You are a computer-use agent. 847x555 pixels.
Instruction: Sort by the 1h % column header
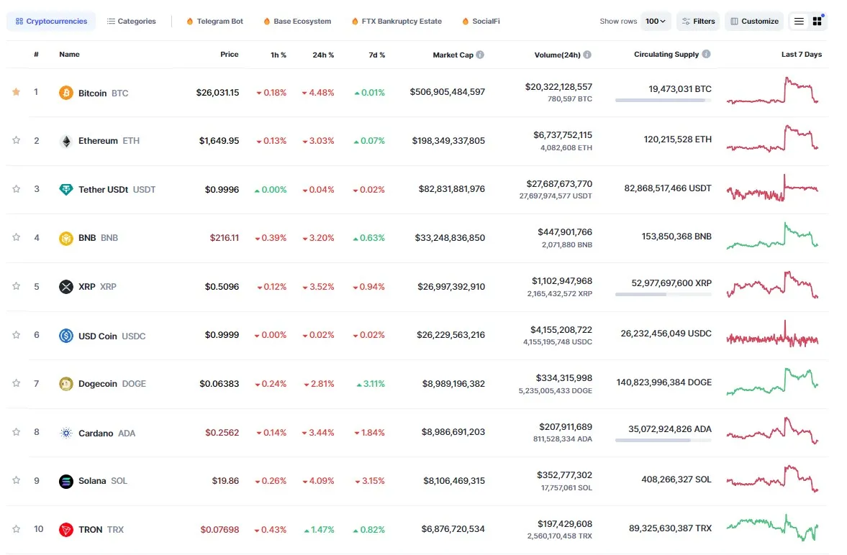278,55
